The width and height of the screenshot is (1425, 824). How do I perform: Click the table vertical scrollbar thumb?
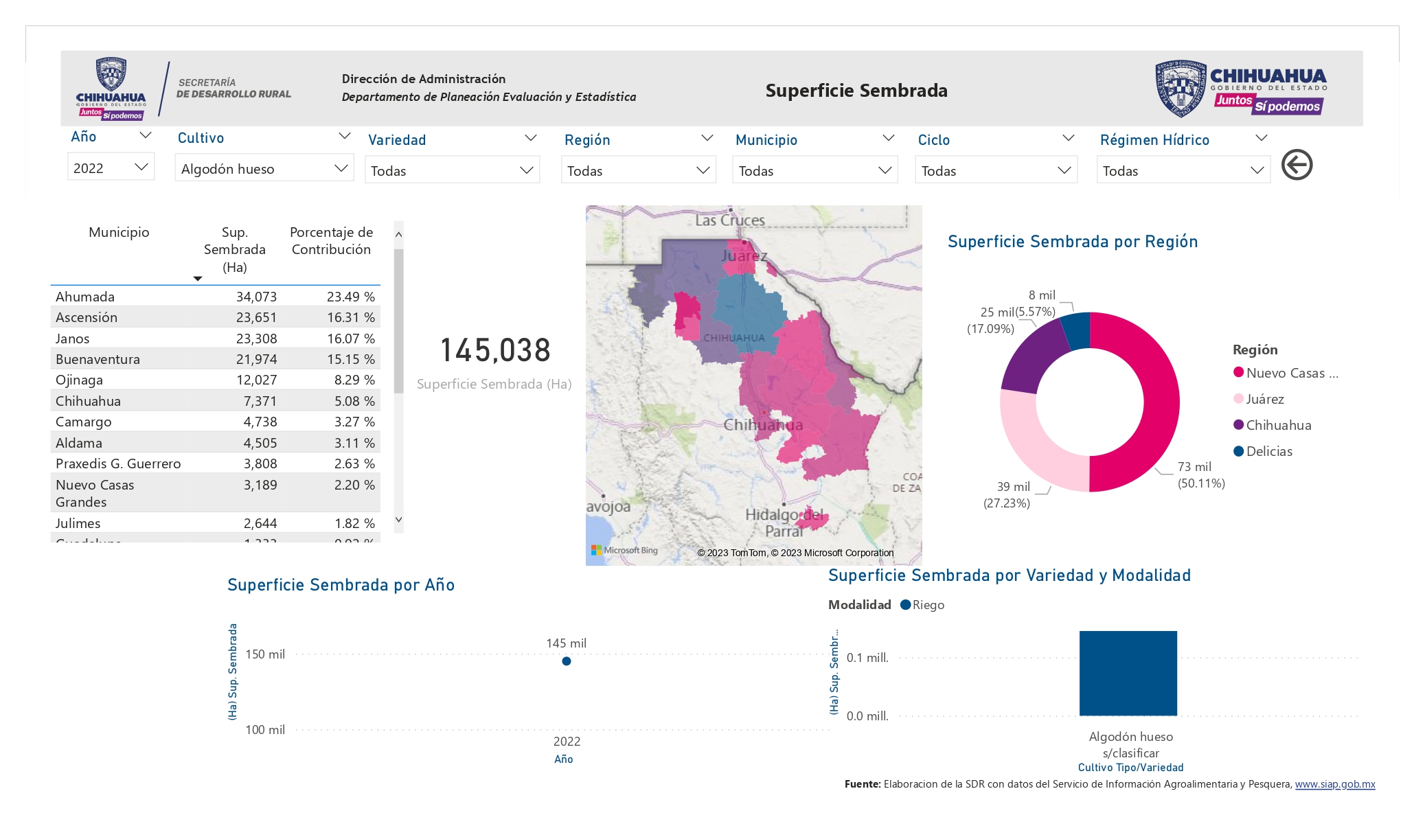pyautogui.click(x=398, y=321)
